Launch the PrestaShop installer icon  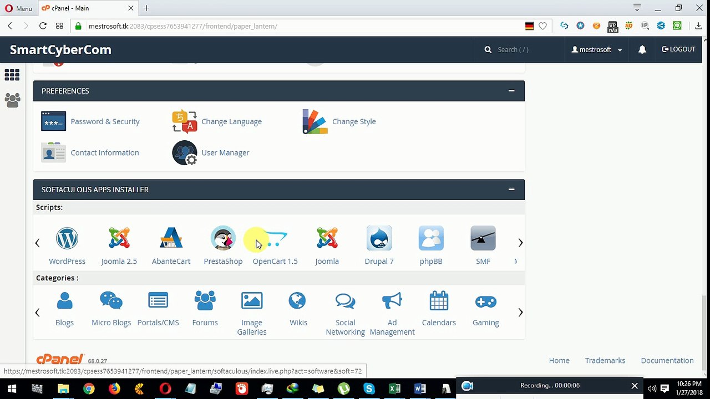[223, 238]
